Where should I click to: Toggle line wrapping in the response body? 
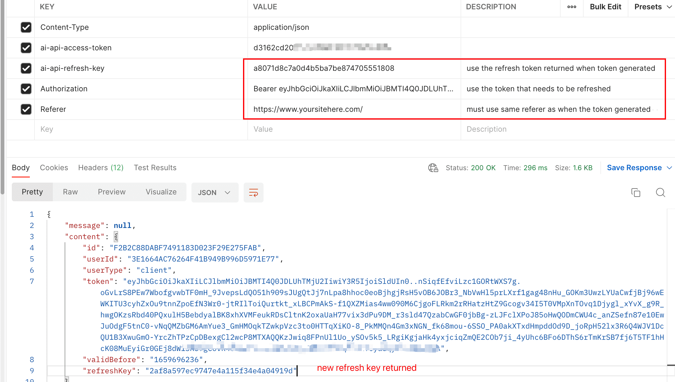coord(253,193)
